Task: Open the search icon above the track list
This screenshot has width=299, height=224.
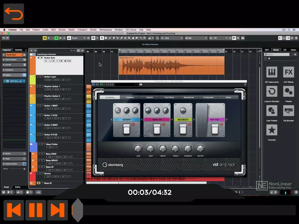Action: click(x=82, y=50)
